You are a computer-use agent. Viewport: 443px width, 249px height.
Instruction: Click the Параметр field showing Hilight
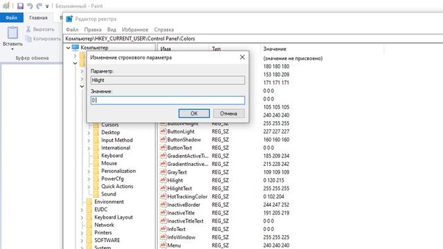point(168,80)
